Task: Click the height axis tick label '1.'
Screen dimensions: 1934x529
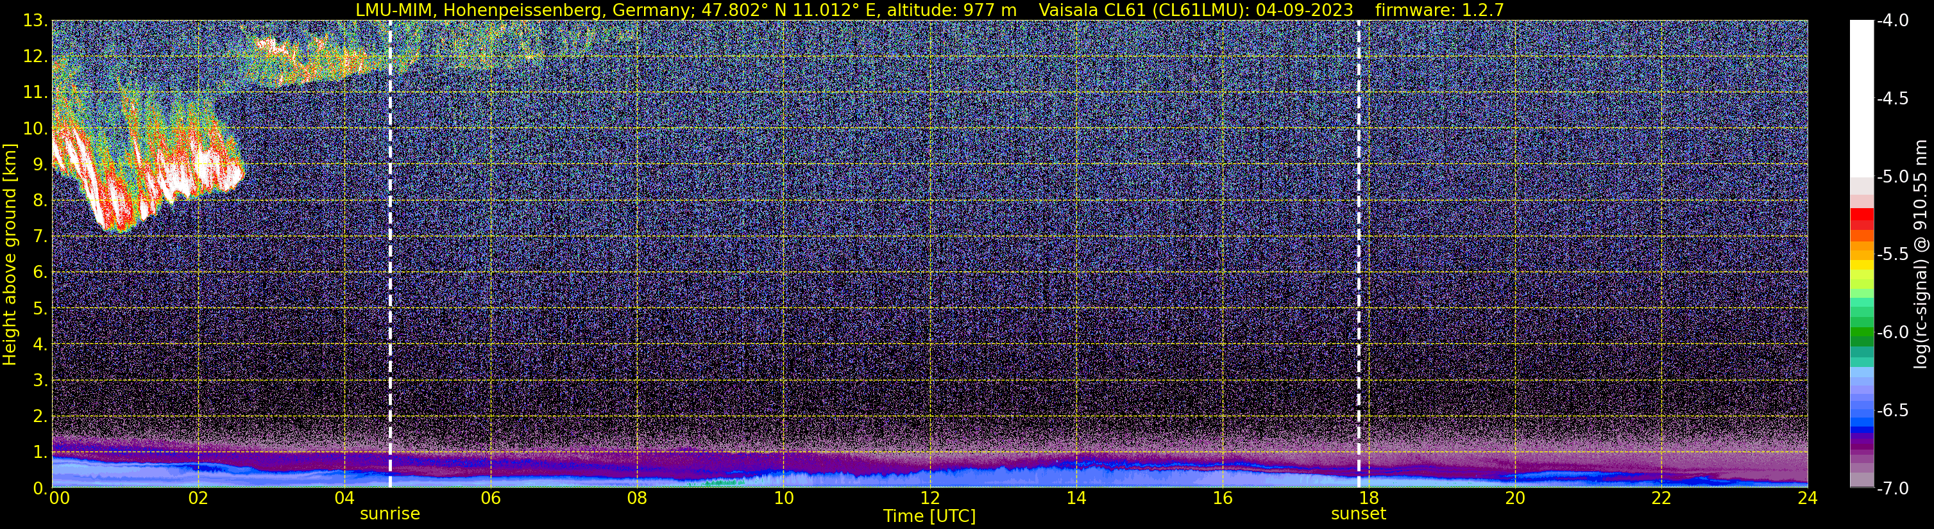Action: coord(40,453)
